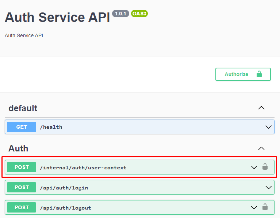Click the 1.0.1 version badge
This screenshot has height=218, width=280.
click(121, 14)
